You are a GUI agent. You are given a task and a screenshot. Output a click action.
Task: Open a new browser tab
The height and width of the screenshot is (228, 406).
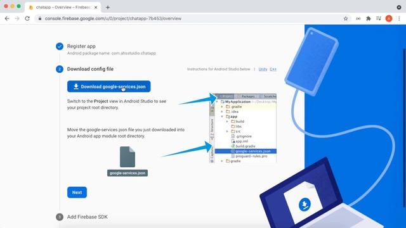108,7
